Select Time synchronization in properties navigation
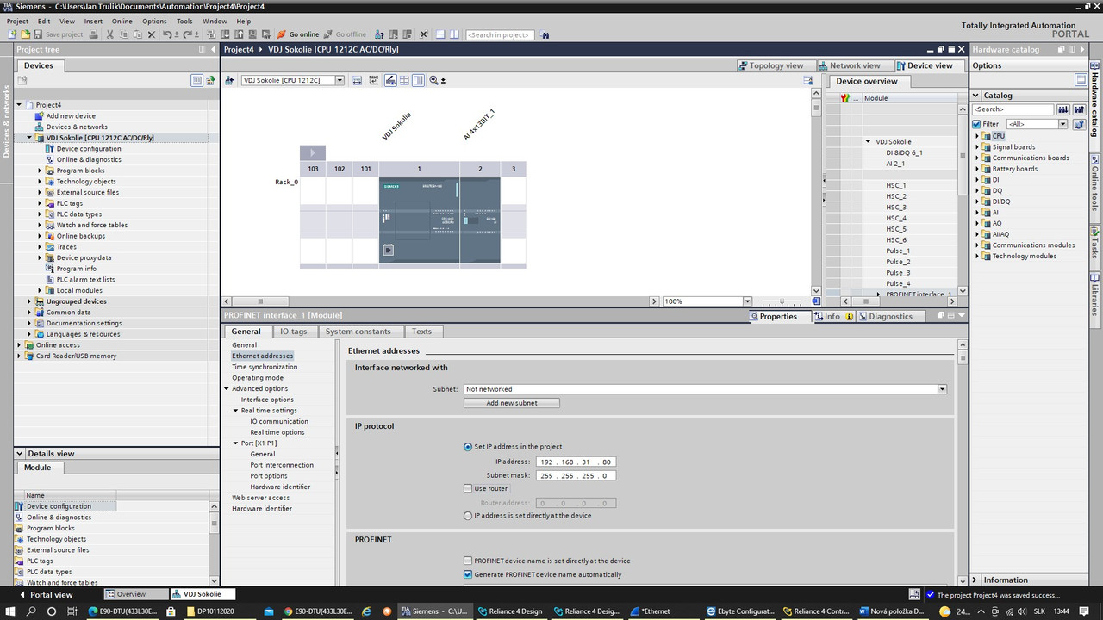Screen dimensions: 1103x620 pyautogui.click(x=265, y=367)
